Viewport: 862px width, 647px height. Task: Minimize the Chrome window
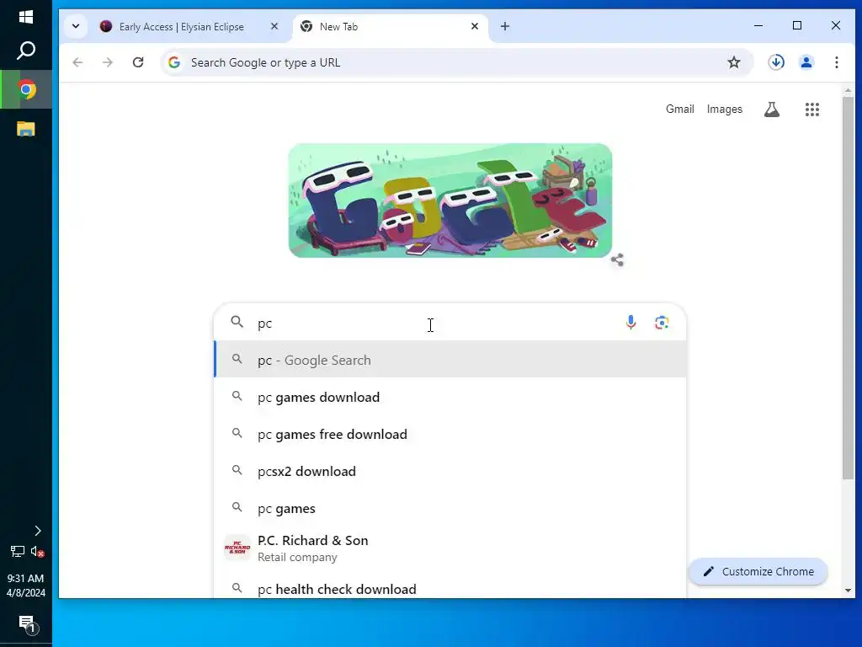pos(758,25)
